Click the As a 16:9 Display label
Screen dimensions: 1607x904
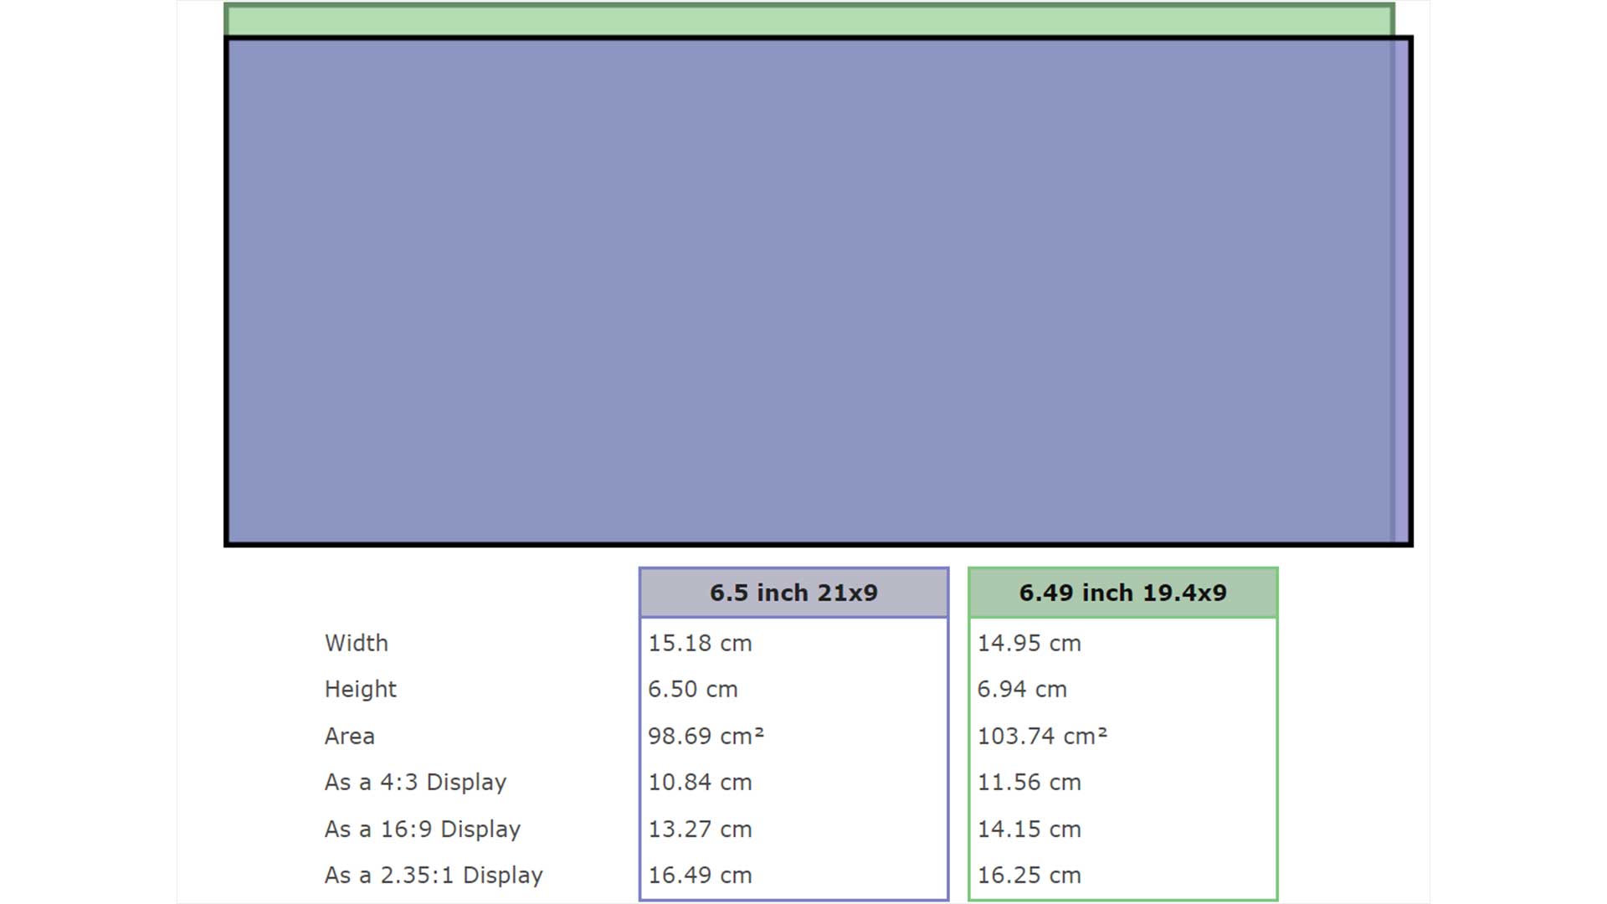pos(423,829)
